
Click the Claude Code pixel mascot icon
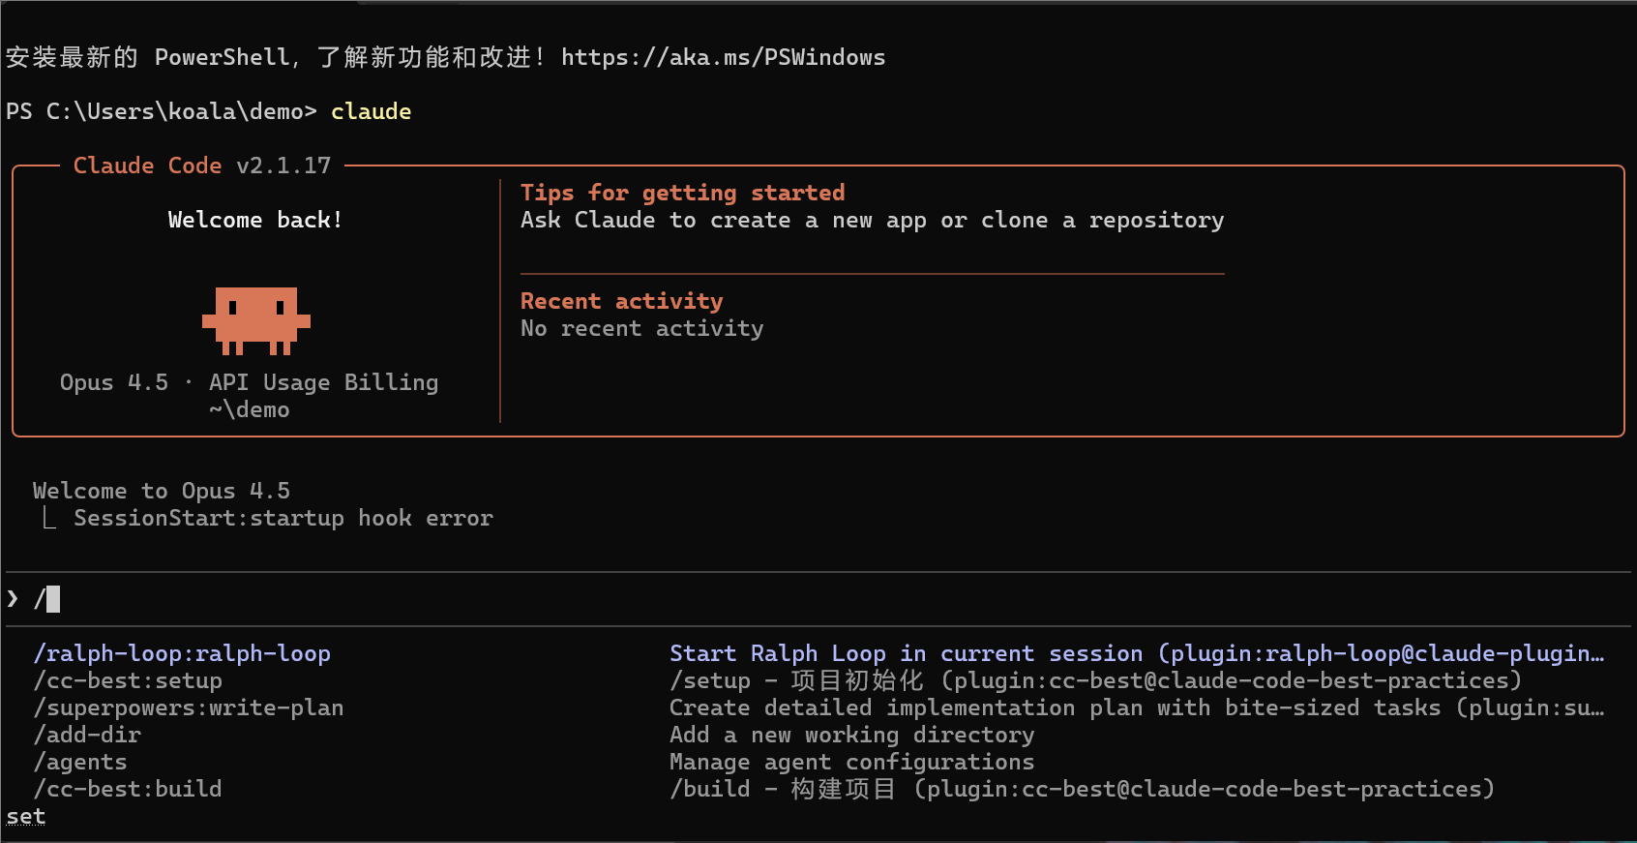256,320
